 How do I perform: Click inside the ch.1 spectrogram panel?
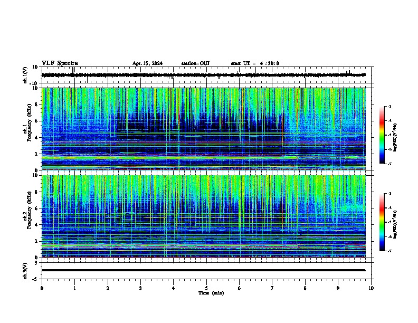[x=203, y=129]
